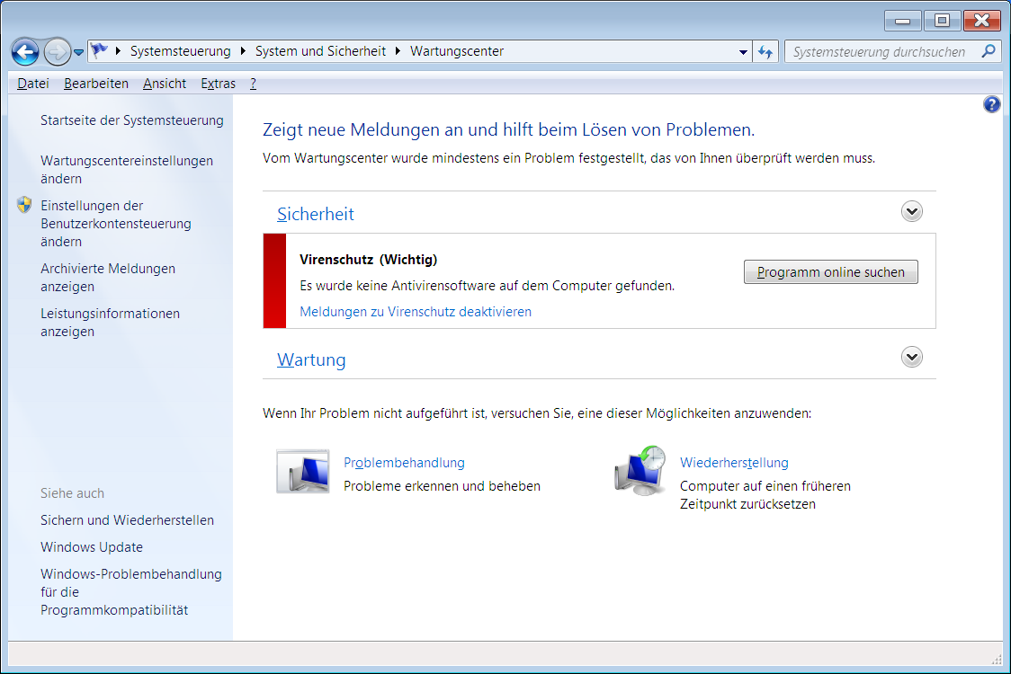
Task: Click the Wartung section heading
Action: (311, 359)
